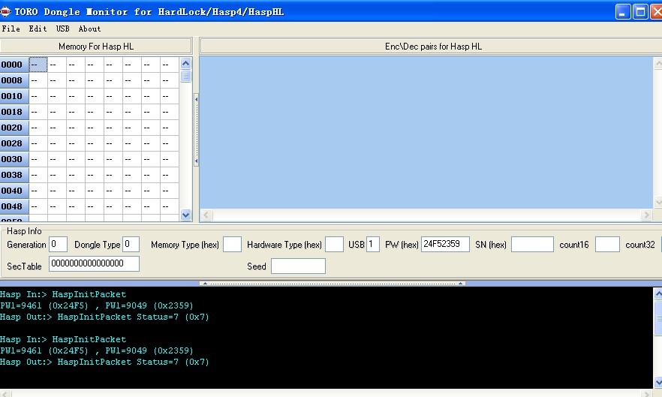Select memory row header 0018
Viewport: 662px width, 397px height.
(x=14, y=112)
